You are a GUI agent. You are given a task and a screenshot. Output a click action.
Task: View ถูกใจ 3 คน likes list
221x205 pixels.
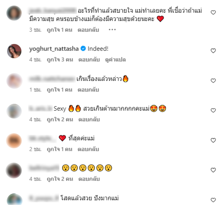point(60,60)
